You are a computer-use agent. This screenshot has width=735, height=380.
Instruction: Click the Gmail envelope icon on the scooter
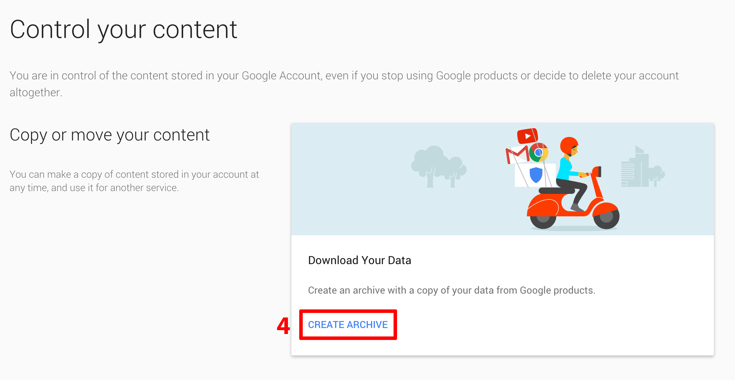(517, 155)
